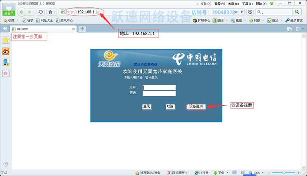Open the Weibo icon in sidebar
Image resolution: width=307 pixels, height=176 pixels.
(x=6, y=51)
